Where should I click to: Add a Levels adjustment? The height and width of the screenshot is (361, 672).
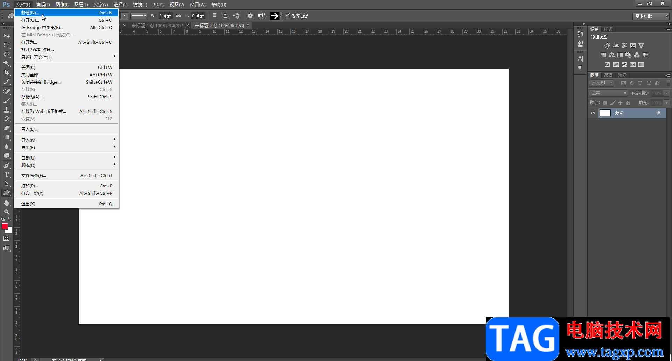pos(616,46)
